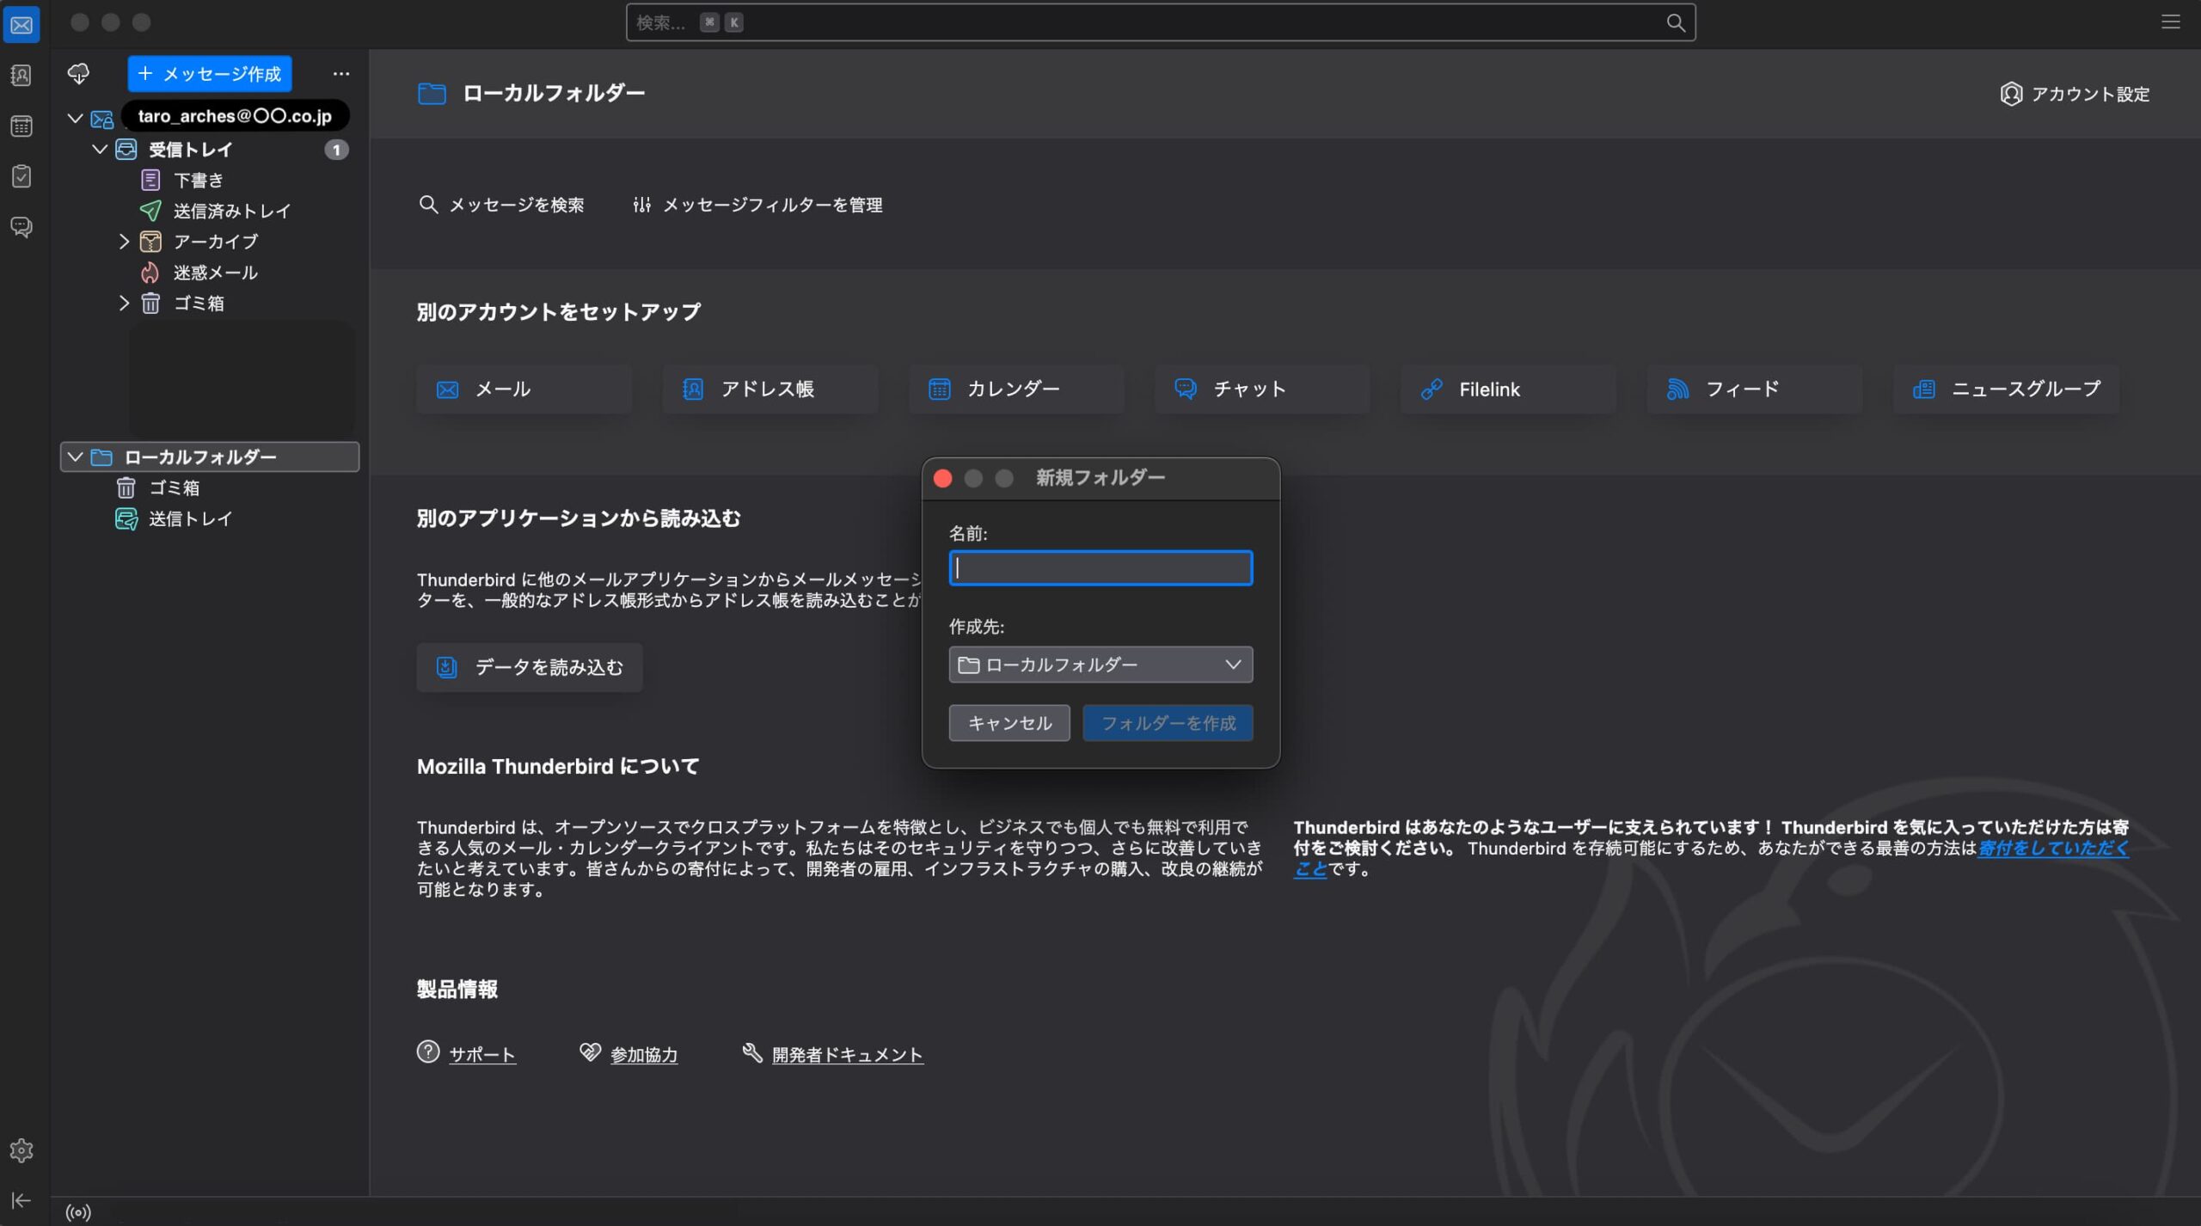
Task: Click the get messages cloud icon
Action: click(x=78, y=74)
